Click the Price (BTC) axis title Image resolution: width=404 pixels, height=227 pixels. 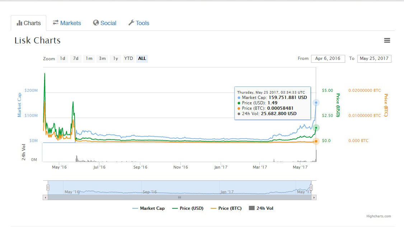pyautogui.click(x=386, y=105)
